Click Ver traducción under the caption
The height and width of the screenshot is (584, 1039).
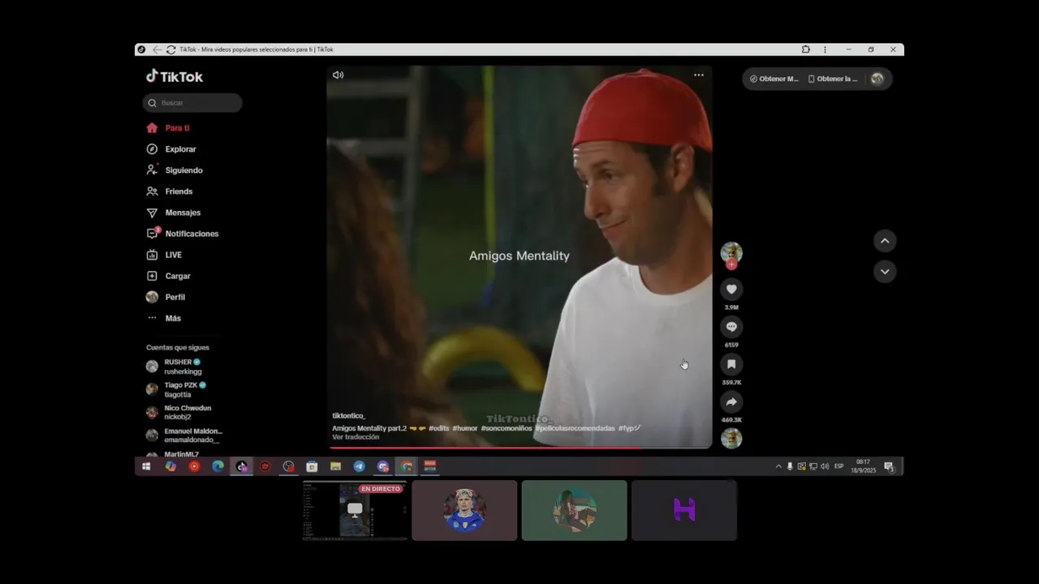coord(356,437)
